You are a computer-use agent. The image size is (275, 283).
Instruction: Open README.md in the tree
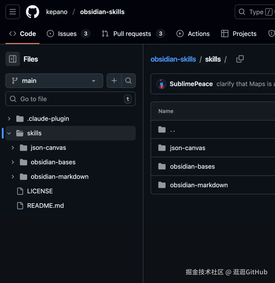point(45,205)
